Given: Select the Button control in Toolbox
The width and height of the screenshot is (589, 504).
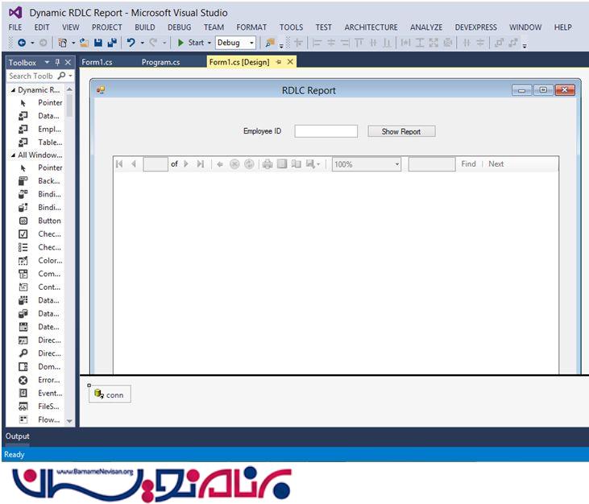Looking at the screenshot, I should (49, 221).
